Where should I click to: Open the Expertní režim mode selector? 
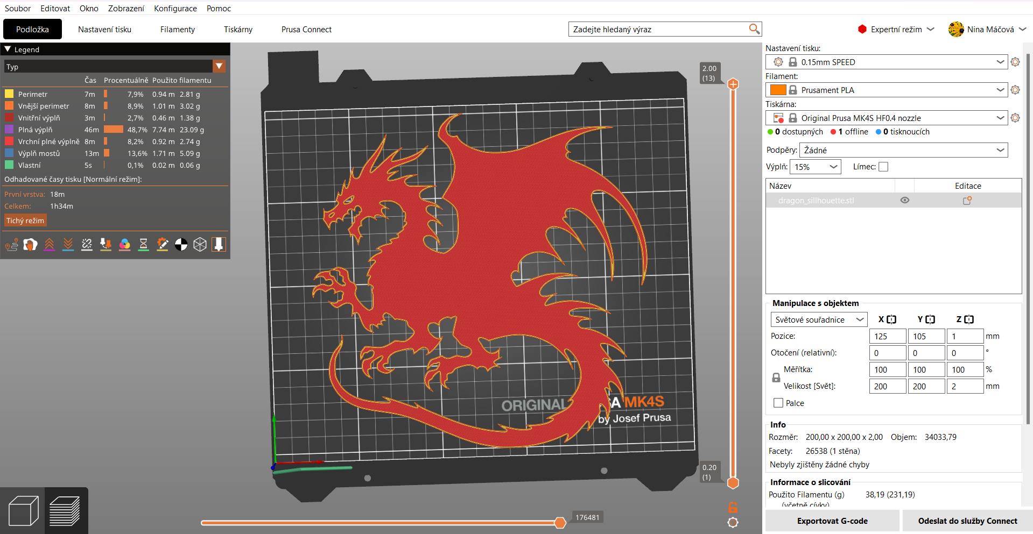[896, 29]
